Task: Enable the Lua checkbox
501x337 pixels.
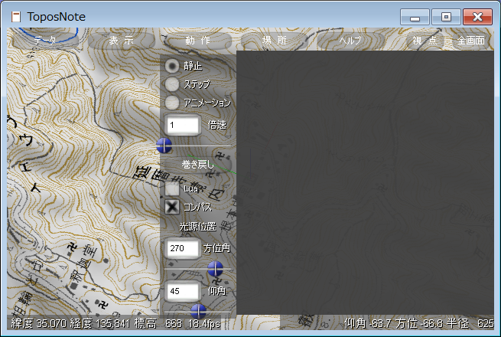Action: coord(172,189)
